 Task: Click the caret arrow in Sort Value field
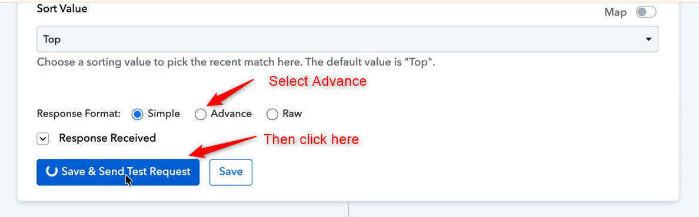pos(648,39)
